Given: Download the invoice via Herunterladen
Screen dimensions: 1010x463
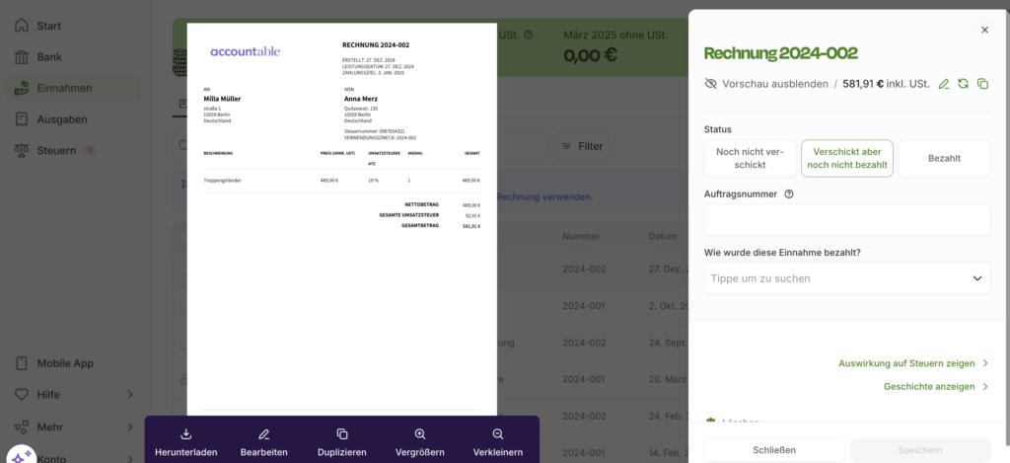Looking at the screenshot, I should 185,442.
